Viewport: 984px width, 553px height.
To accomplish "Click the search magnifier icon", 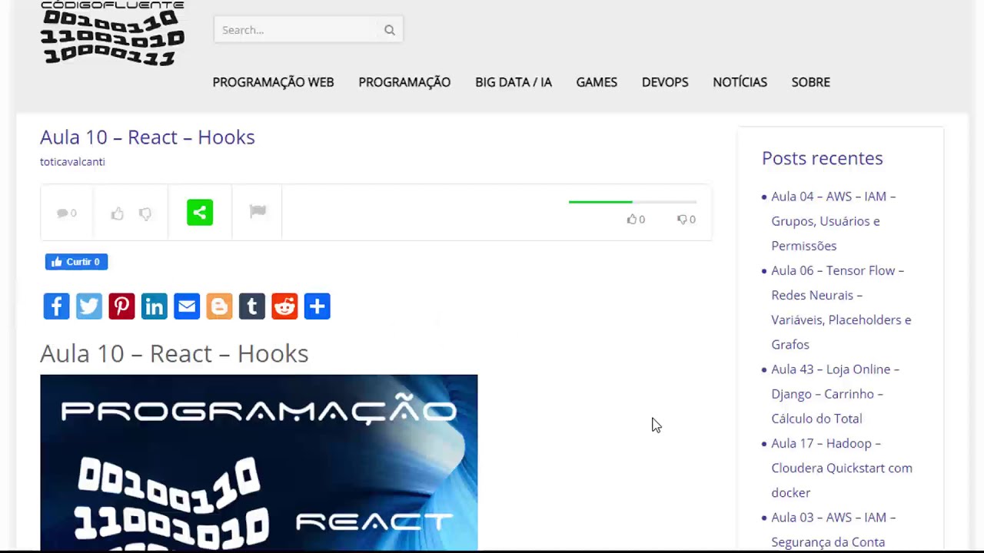I will point(390,30).
